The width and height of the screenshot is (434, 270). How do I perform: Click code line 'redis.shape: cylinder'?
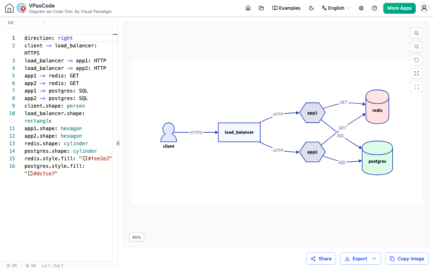[56, 143]
